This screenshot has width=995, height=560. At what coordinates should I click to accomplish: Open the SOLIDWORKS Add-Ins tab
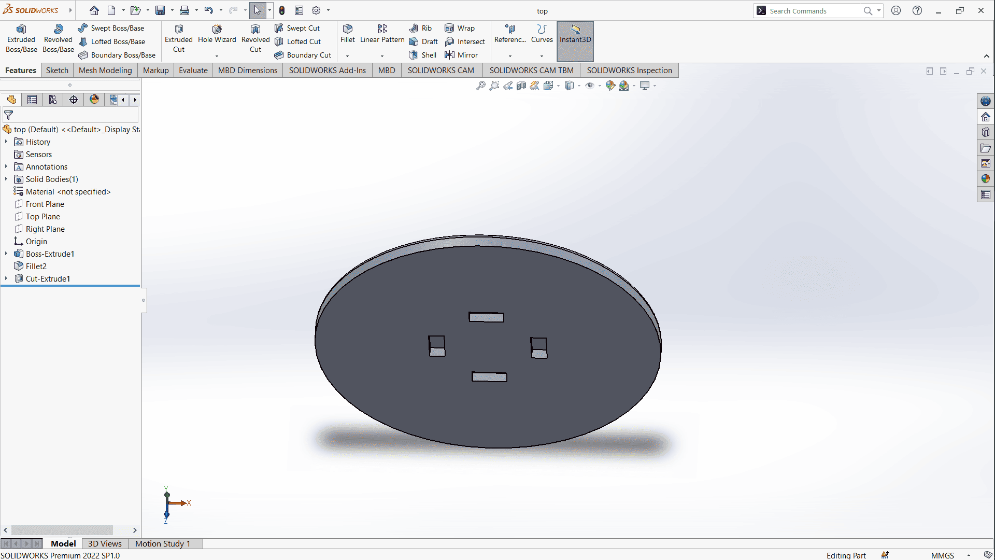(328, 71)
